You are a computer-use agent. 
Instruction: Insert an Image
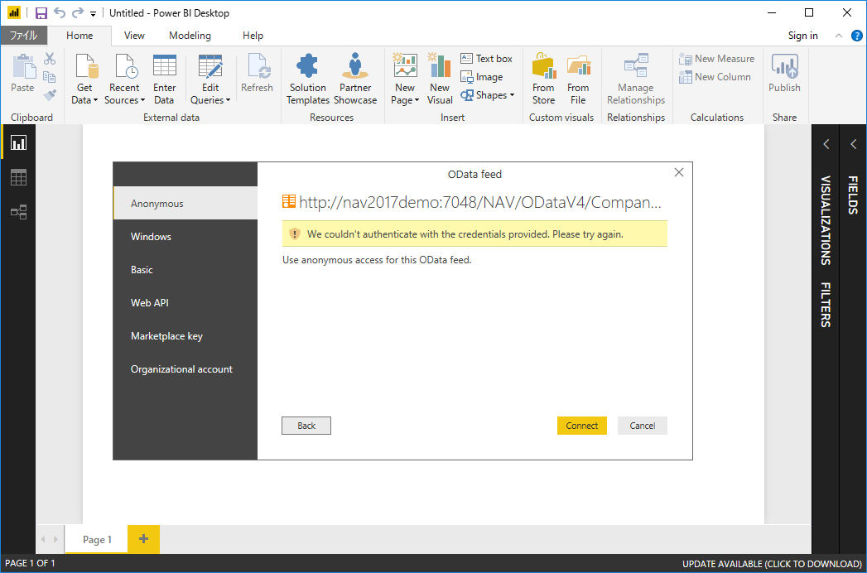pos(482,77)
